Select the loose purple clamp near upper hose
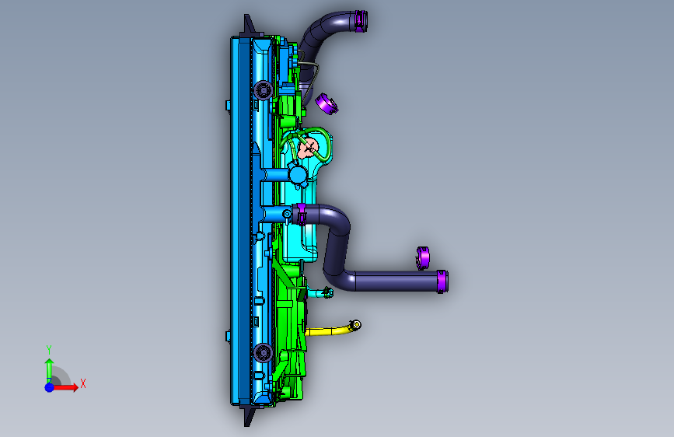Image resolution: width=674 pixels, height=437 pixels. [327, 103]
